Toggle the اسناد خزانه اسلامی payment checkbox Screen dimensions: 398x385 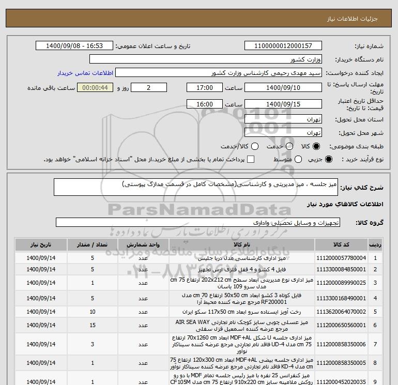(251, 159)
